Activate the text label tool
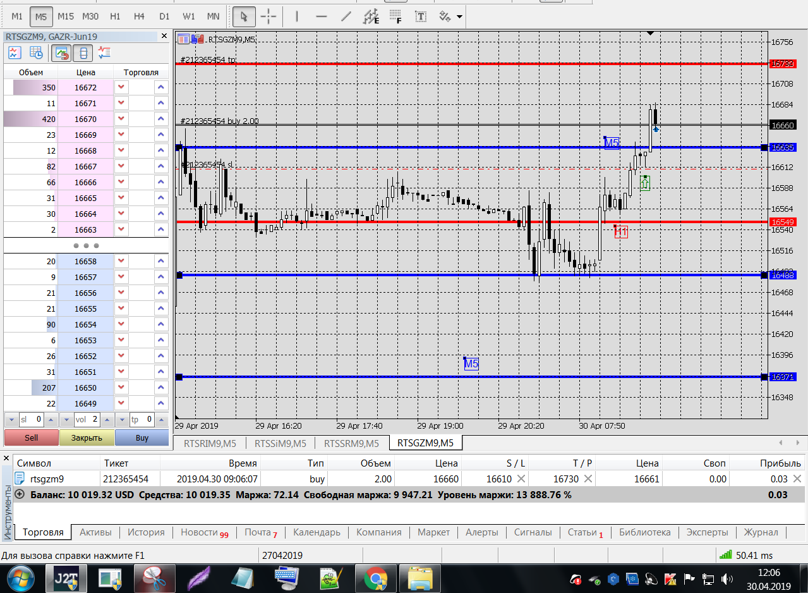The image size is (808, 593). coord(421,16)
